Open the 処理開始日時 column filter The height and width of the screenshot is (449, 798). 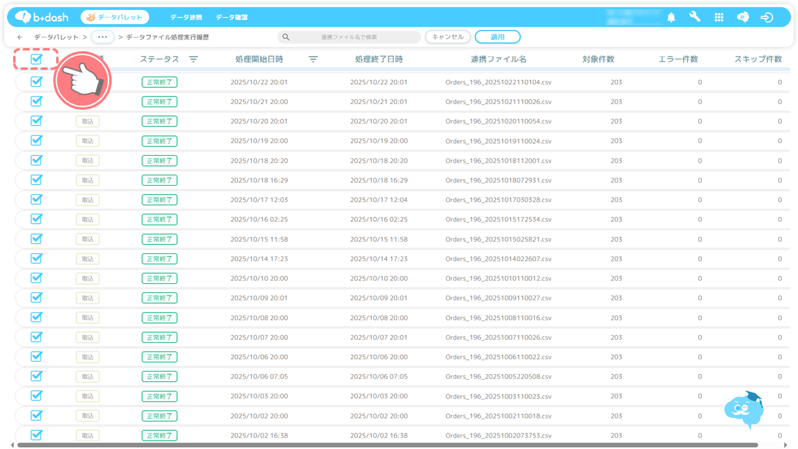tap(313, 59)
